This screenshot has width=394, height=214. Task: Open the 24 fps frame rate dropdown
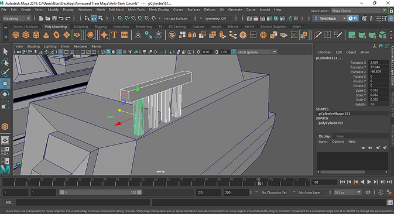(x=348, y=192)
